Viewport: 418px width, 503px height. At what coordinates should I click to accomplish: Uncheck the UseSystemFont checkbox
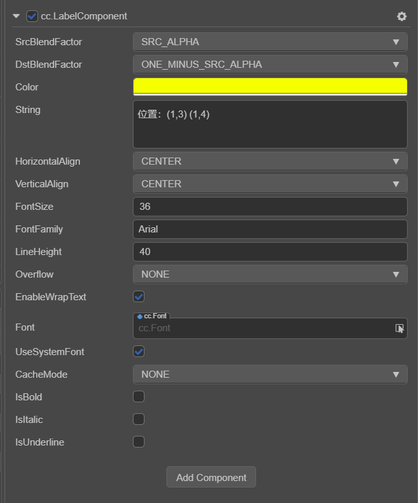point(139,352)
